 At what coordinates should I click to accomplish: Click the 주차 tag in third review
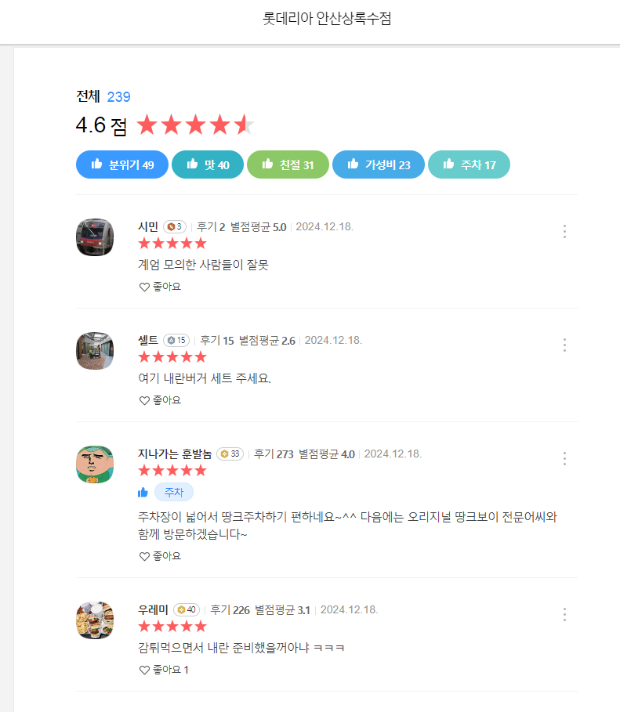pyautogui.click(x=173, y=492)
